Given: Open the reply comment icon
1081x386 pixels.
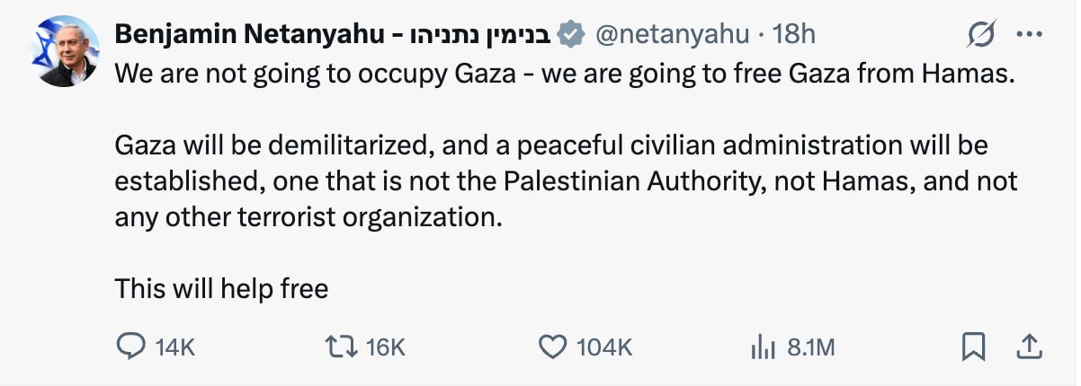Looking at the screenshot, I should (131, 347).
